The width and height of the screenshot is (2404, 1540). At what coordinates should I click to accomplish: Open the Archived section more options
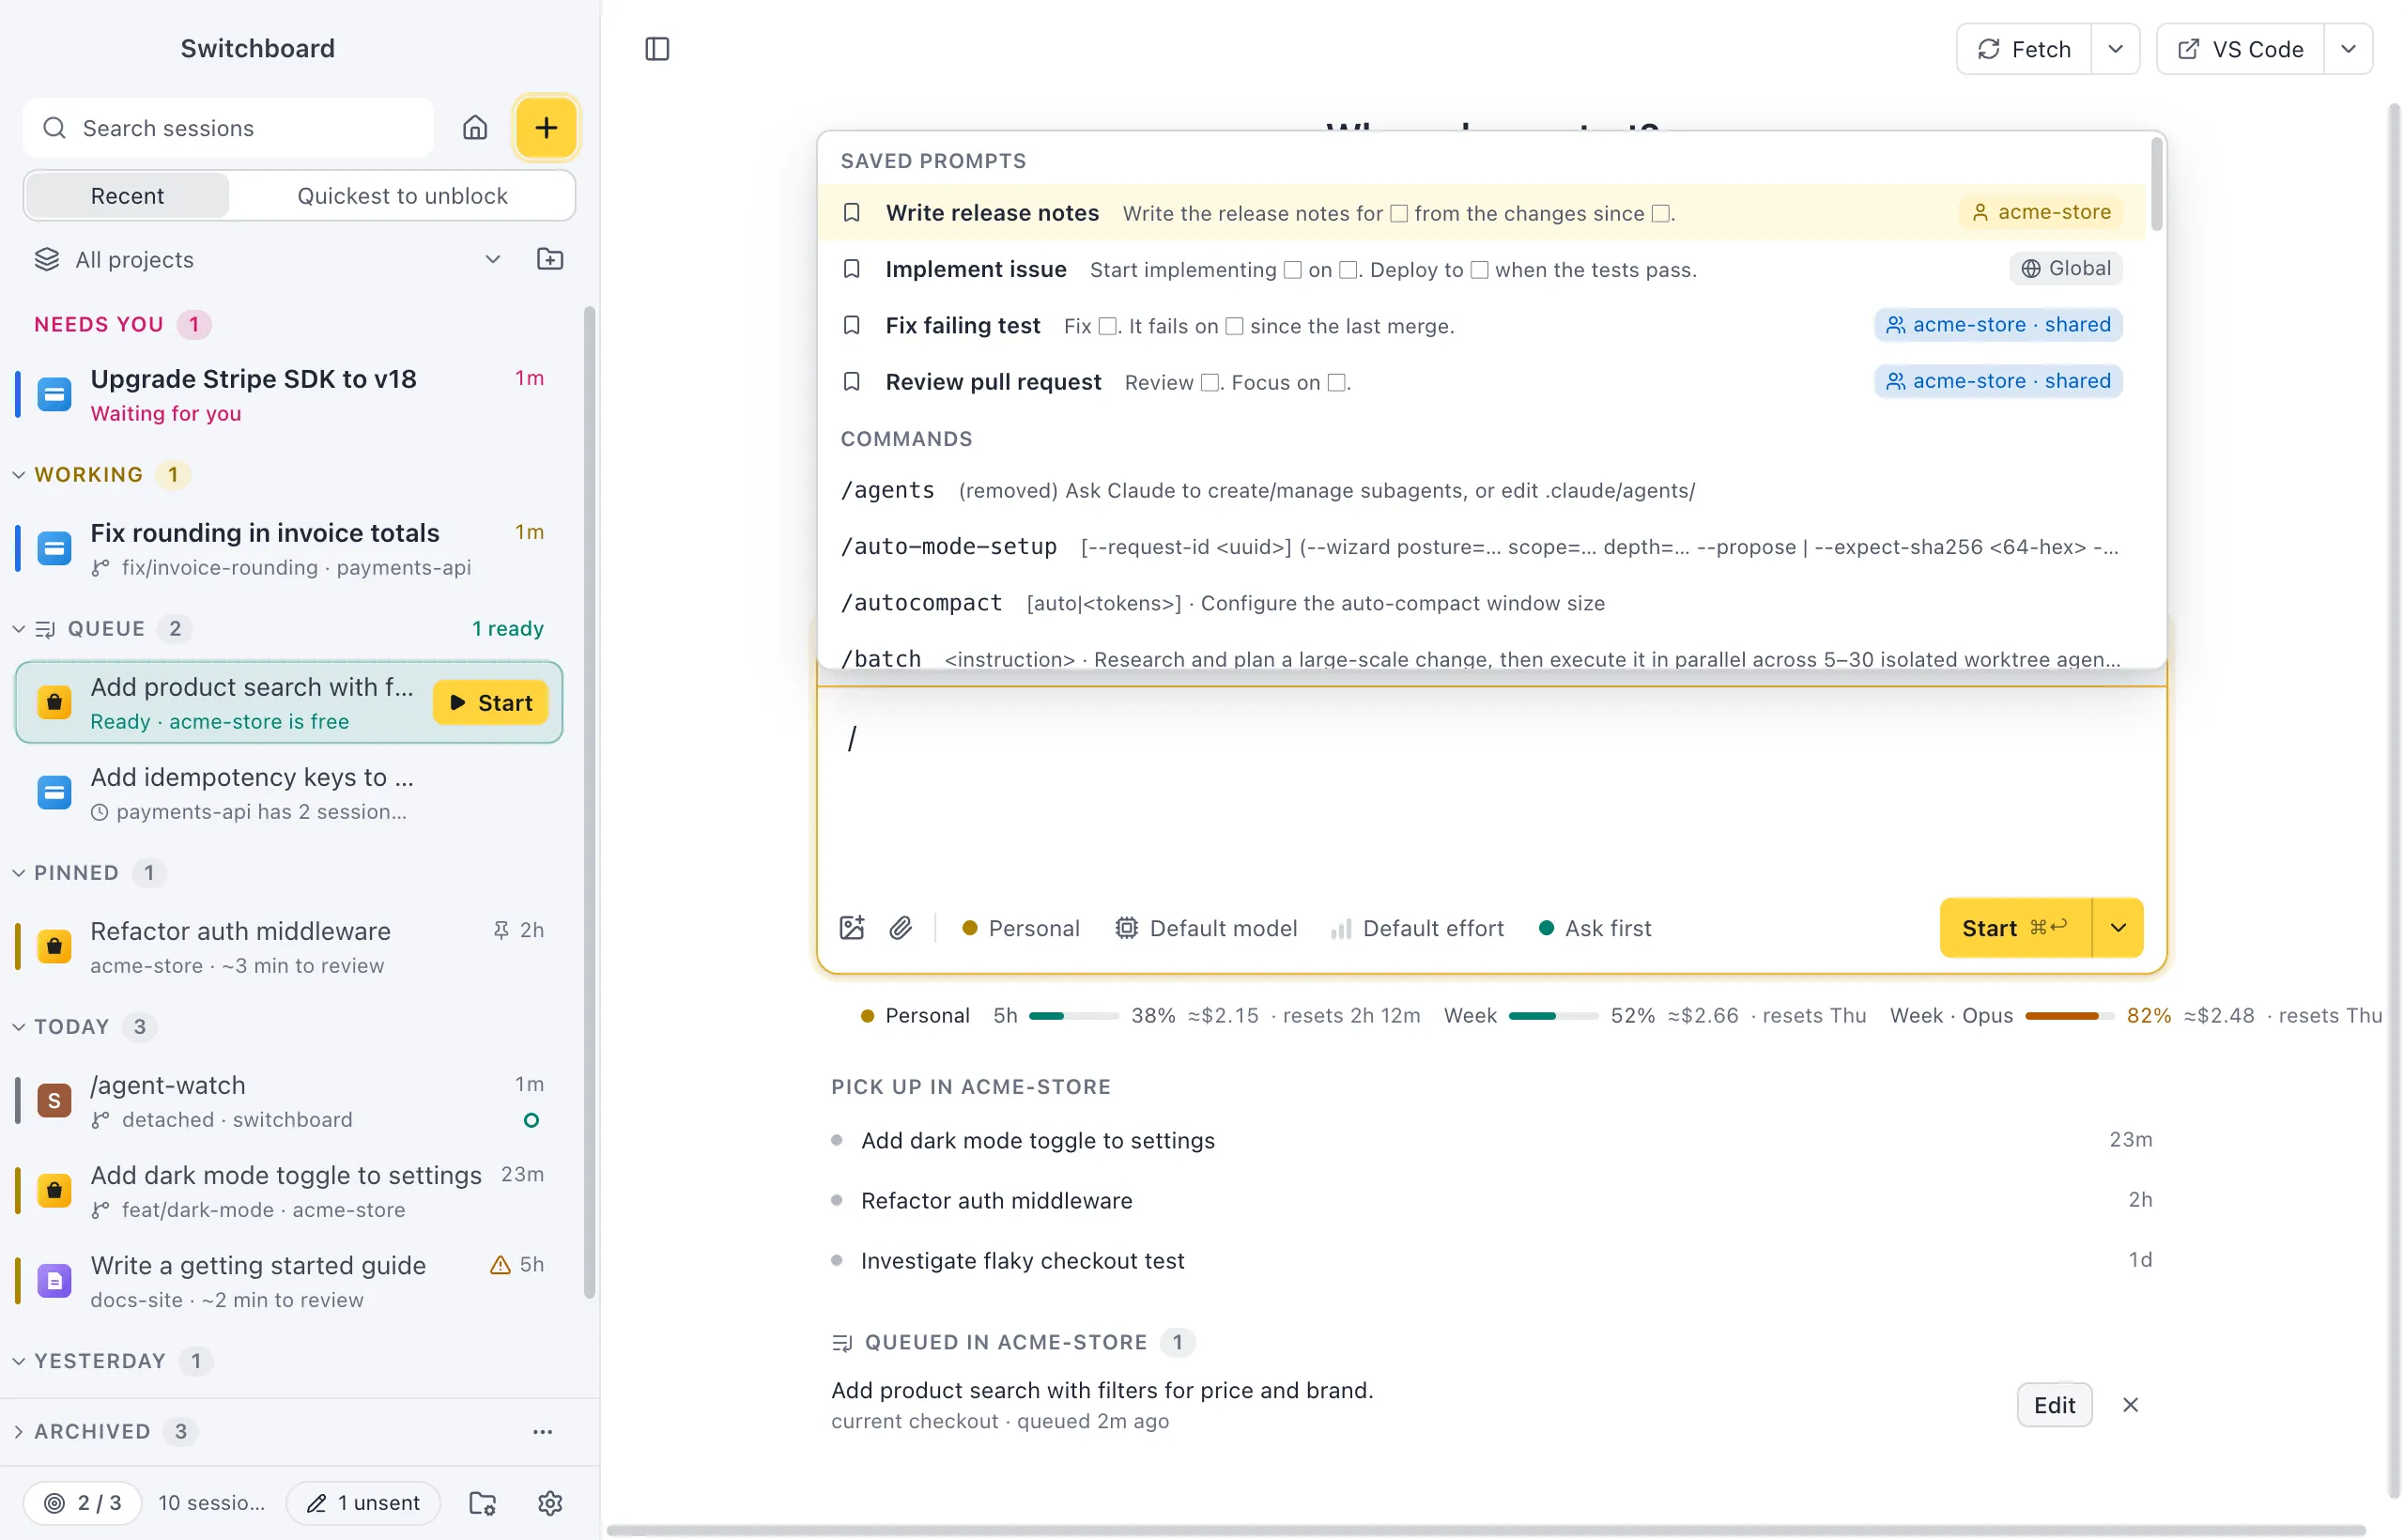(543, 1432)
